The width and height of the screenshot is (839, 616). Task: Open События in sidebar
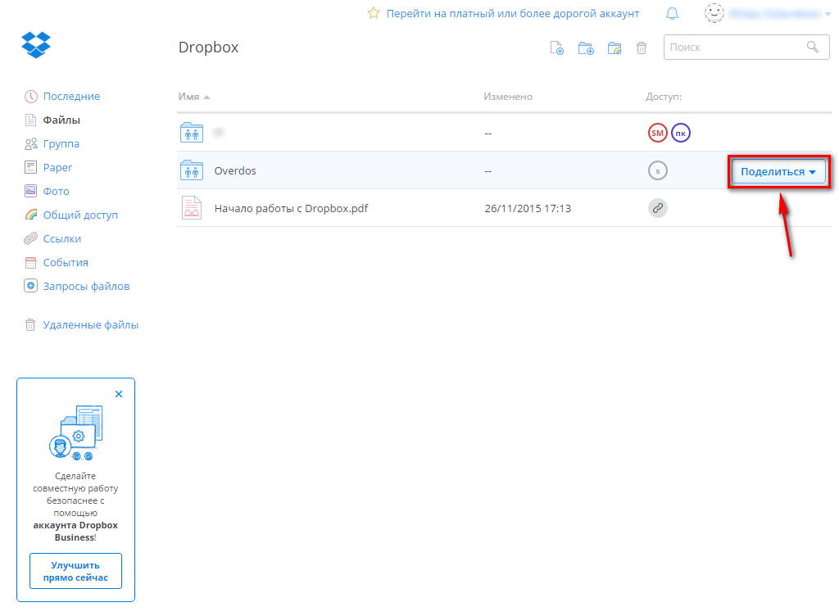pos(66,263)
